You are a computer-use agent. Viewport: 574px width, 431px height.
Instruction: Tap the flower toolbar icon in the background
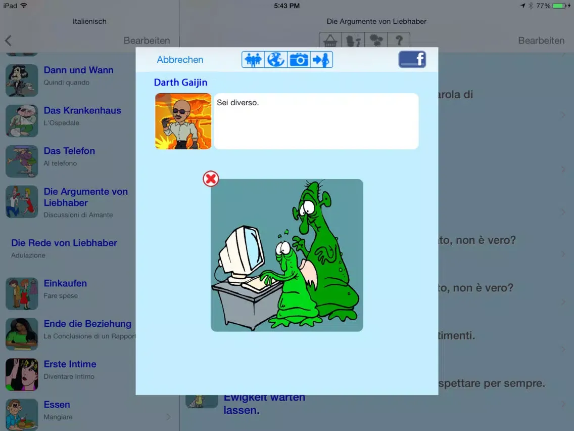376,40
